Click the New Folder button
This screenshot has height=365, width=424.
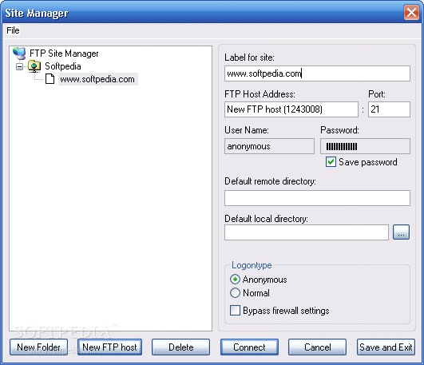(x=38, y=347)
